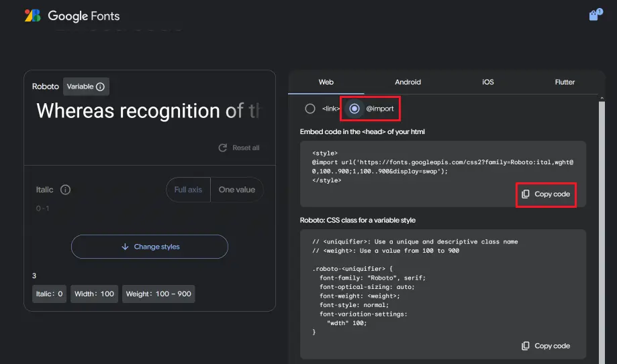Click the Reset all refresh icon

coord(223,147)
